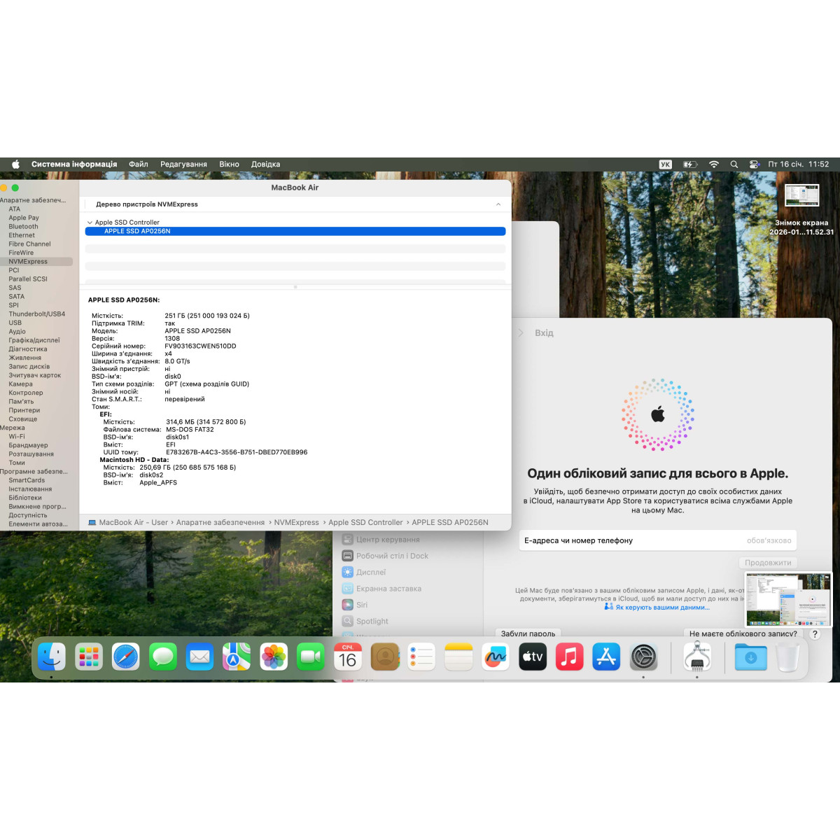
Task: Open Mail from the Dock
Action: (199, 657)
